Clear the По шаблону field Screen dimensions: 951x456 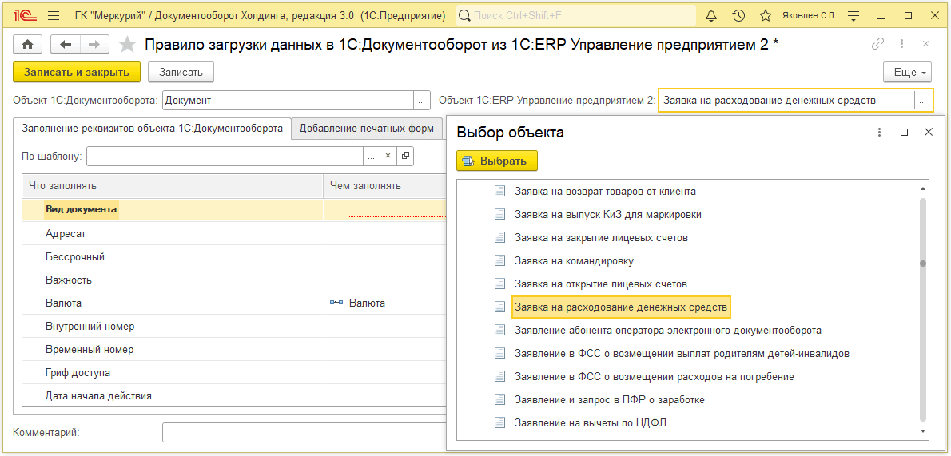[x=388, y=156]
